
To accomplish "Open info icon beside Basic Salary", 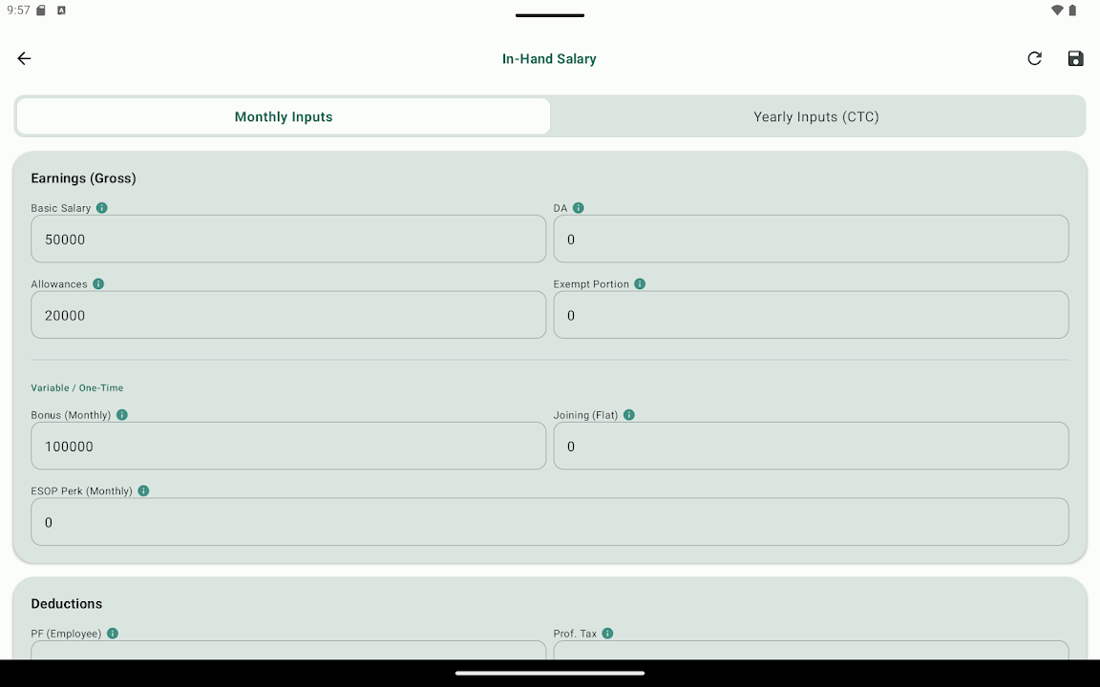I will coord(102,208).
